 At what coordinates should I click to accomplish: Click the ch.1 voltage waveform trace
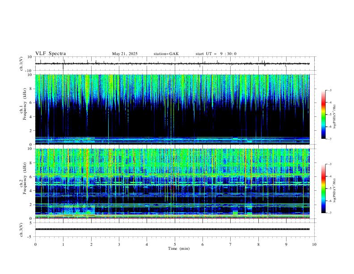(172, 64)
